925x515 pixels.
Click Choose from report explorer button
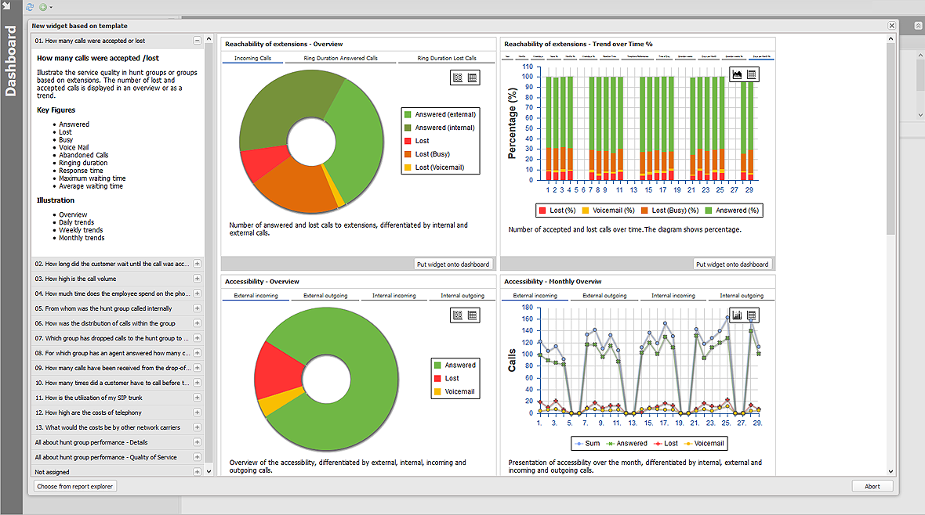pos(75,487)
